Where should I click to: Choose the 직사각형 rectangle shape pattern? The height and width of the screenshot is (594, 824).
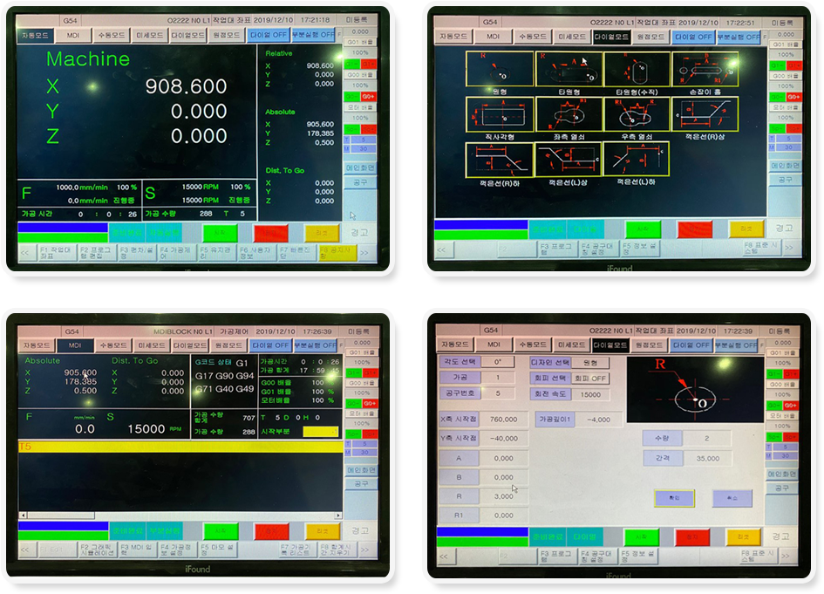(500, 114)
